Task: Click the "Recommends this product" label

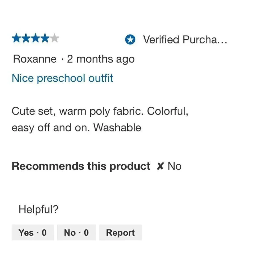Action: 81,166
